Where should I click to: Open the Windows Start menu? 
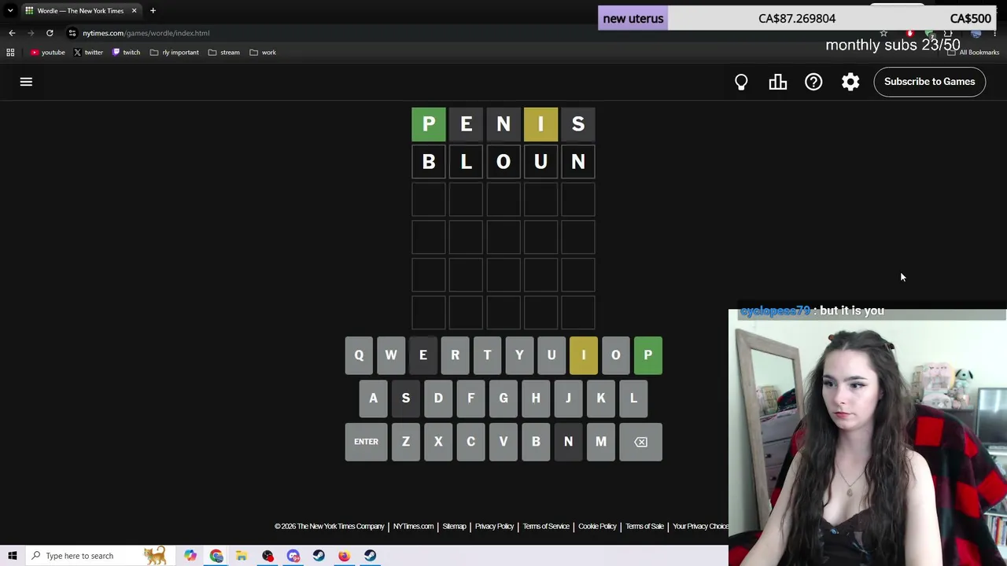(x=13, y=556)
